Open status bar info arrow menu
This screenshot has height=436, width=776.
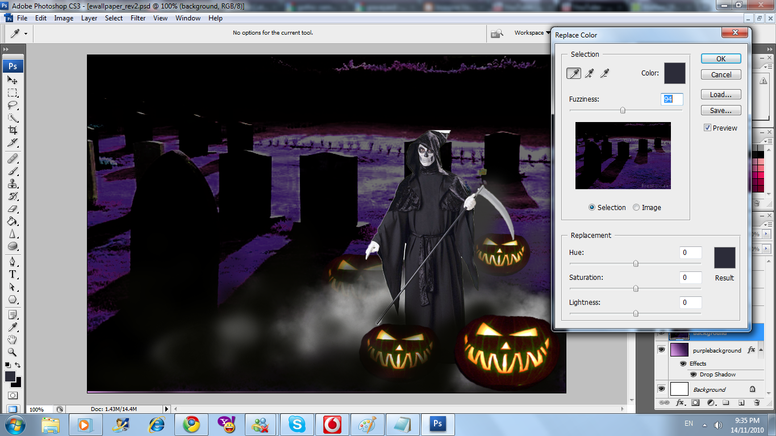point(166,409)
